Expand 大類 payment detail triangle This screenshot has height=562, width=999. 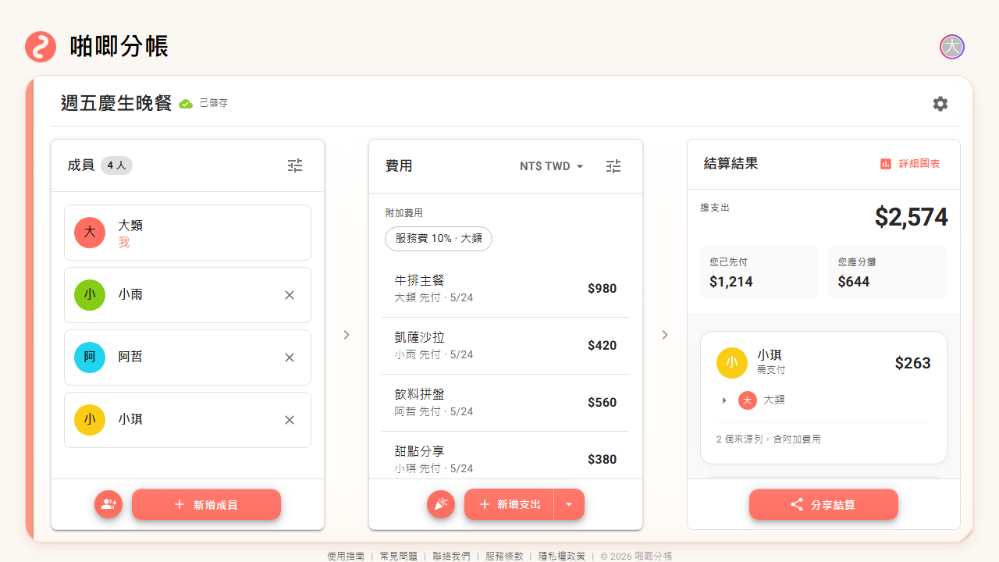tap(724, 400)
